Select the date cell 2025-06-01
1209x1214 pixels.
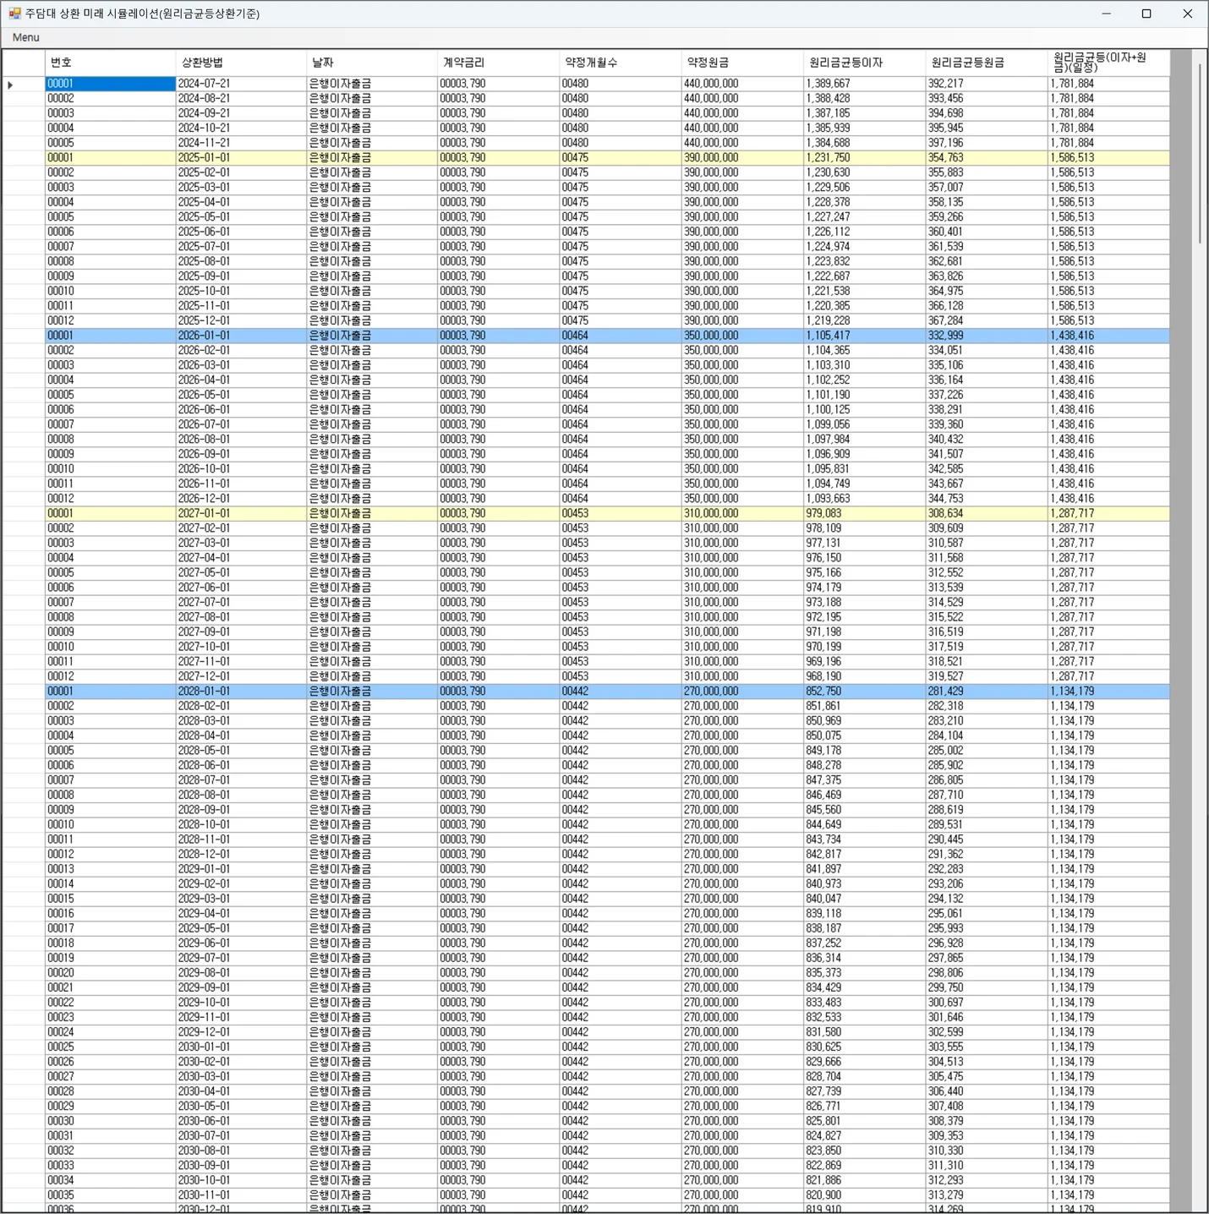tap(241, 232)
